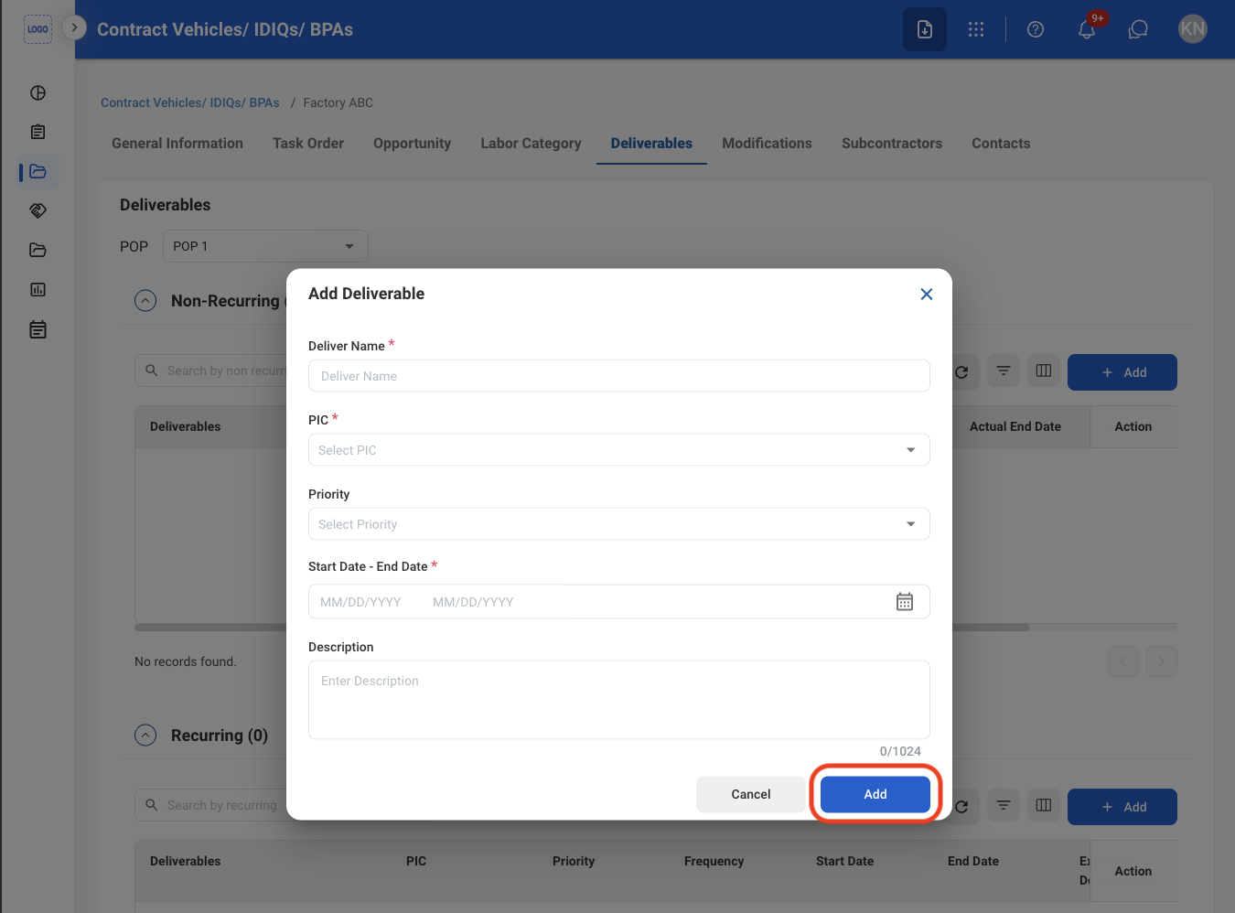Open filter for recurring deliverables
The height and width of the screenshot is (913, 1235).
pos(1004,805)
